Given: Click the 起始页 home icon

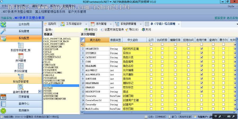Looking at the screenshot, I should click(x=46, y=24).
